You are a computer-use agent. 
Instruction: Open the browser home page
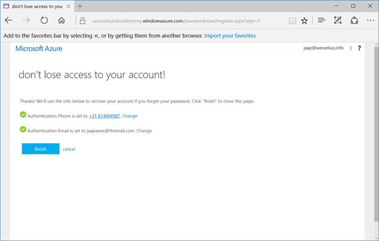tap(61, 20)
